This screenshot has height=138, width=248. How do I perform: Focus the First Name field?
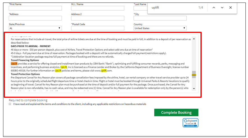(35, 8)
